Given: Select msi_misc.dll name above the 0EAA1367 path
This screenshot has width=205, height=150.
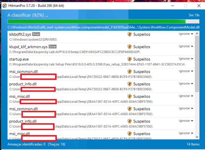Looking at the screenshot, I should [19, 96].
